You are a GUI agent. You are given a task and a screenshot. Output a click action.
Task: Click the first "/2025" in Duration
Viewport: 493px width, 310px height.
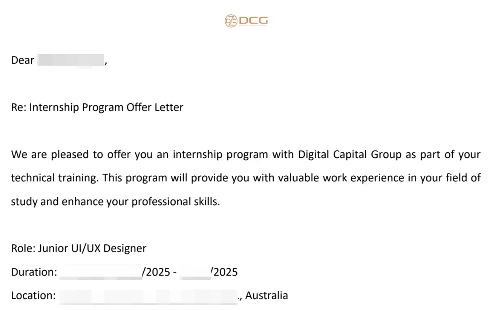(x=156, y=272)
